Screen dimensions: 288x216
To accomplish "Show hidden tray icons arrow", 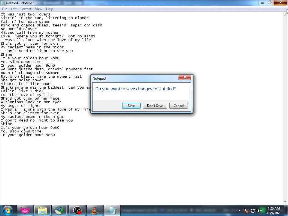I will pos(239,211).
